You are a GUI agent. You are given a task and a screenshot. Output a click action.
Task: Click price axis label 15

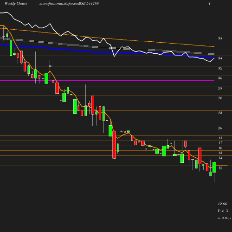click(220, 153)
